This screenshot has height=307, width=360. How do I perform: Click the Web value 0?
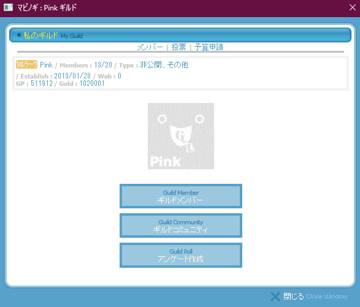(x=120, y=76)
